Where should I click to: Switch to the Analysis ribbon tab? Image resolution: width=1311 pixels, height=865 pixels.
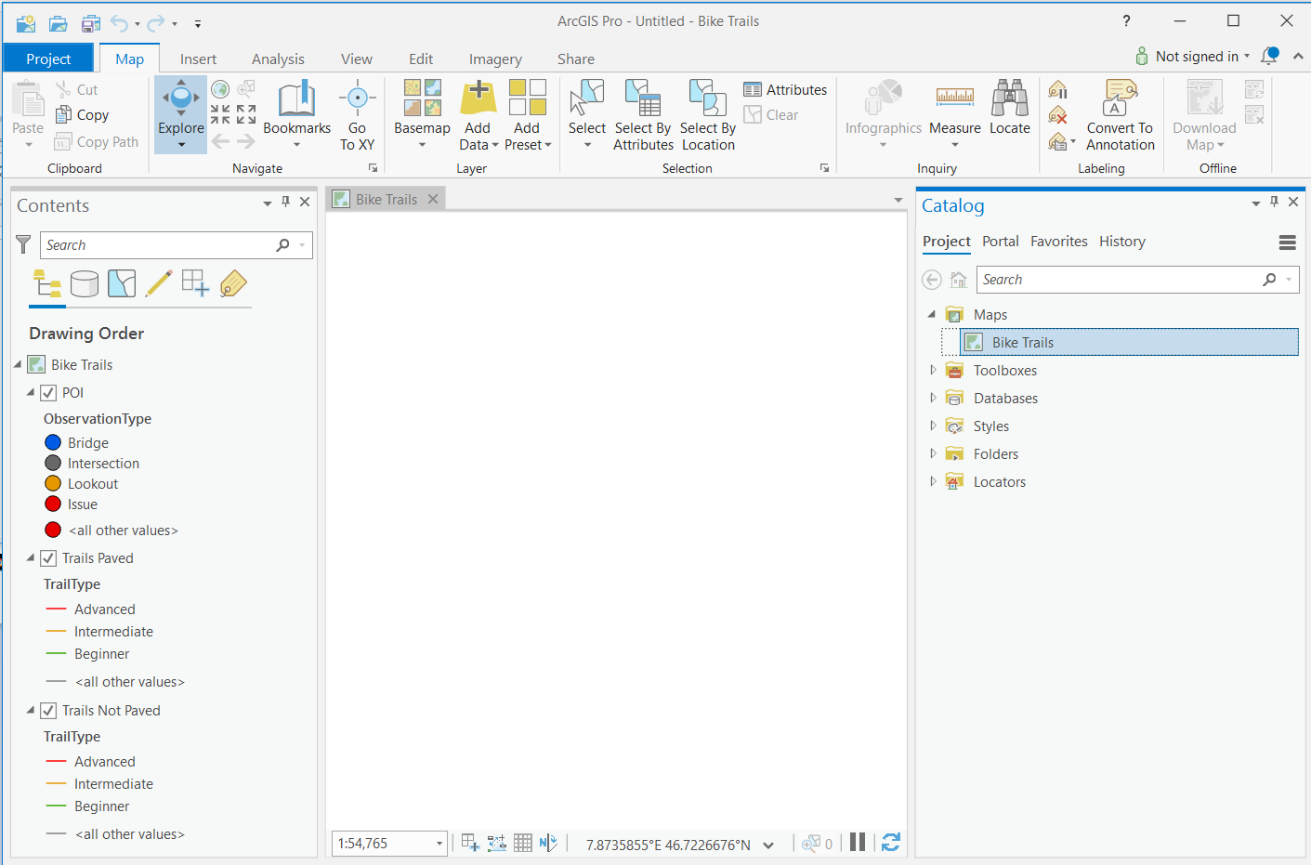coord(278,59)
